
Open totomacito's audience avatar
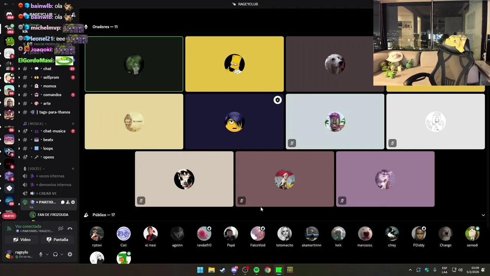(x=284, y=234)
